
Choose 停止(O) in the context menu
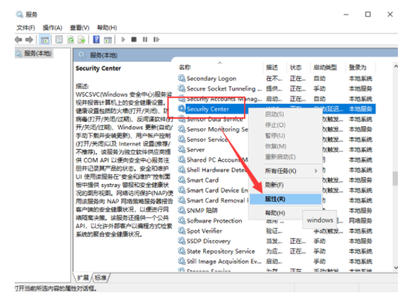pos(285,125)
